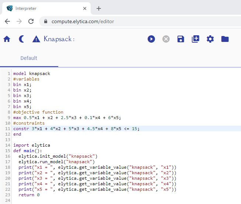This screenshot has height=204, width=241.
Task: Add a new file with the plus icon
Action: [195, 39]
